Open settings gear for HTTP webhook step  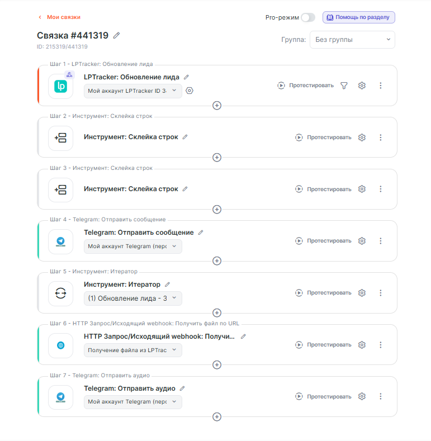362,345
